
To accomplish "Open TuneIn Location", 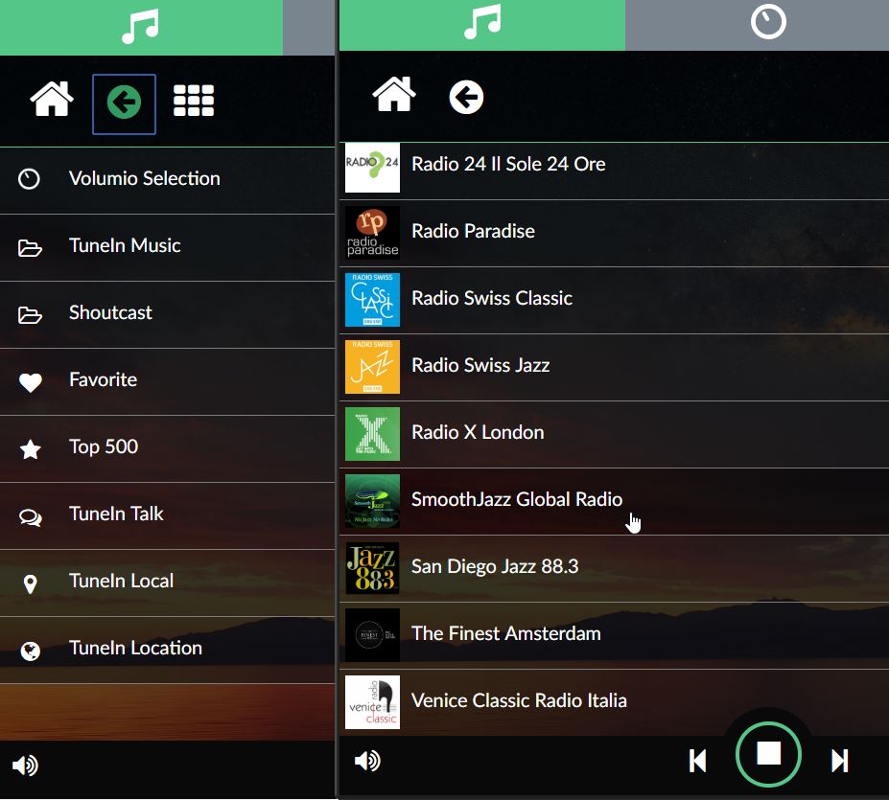I will (167, 650).
